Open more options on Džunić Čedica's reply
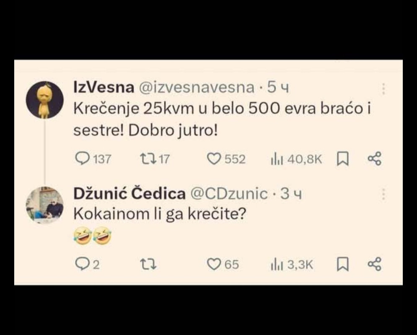Viewport: 417px width, 335px height. tap(383, 194)
